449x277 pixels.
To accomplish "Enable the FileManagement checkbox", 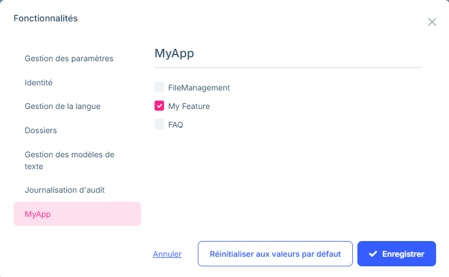I will [159, 88].
